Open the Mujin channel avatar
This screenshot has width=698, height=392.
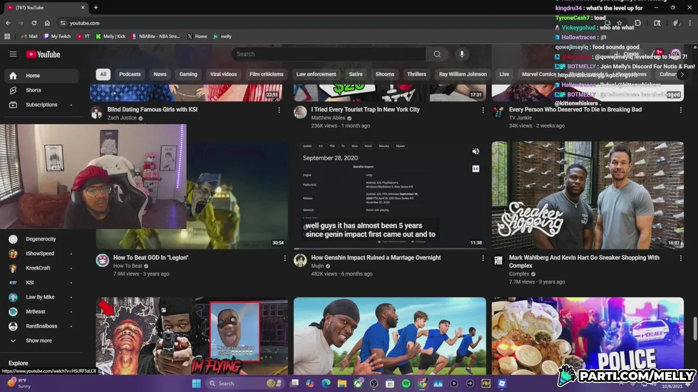(x=300, y=260)
